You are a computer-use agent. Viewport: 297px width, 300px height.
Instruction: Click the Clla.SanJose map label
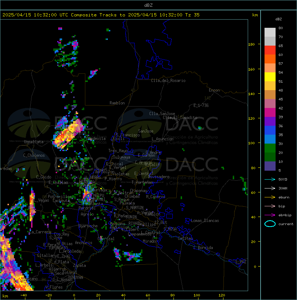click(162, 114)
